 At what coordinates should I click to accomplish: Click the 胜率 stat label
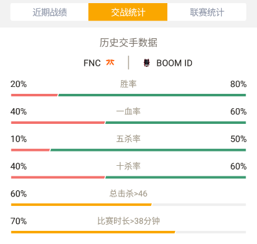click(x=128, y=84)
